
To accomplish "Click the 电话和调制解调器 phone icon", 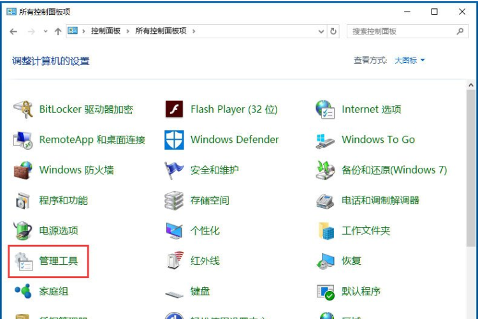I will pos(325,201).
